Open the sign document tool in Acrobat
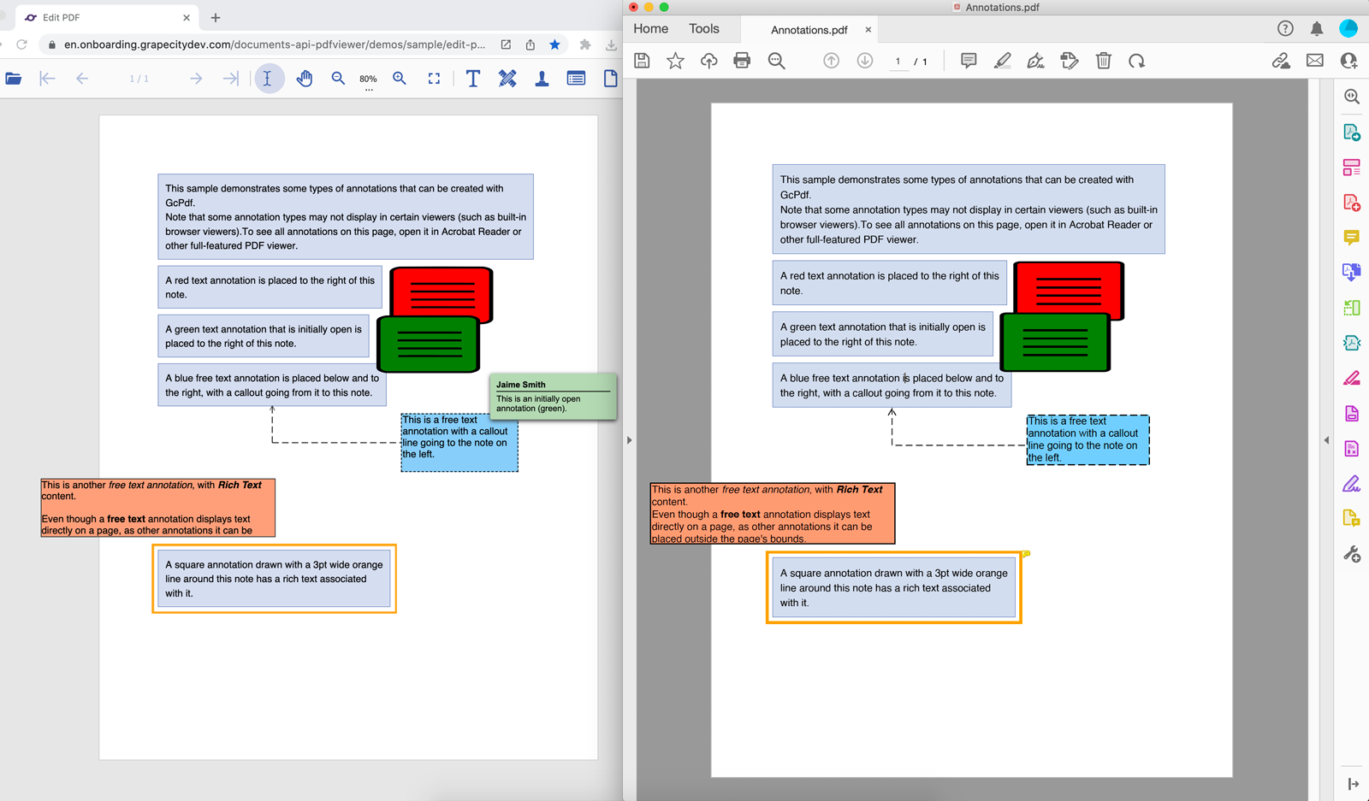1369x801 pixels. [x=1035, y=61]
